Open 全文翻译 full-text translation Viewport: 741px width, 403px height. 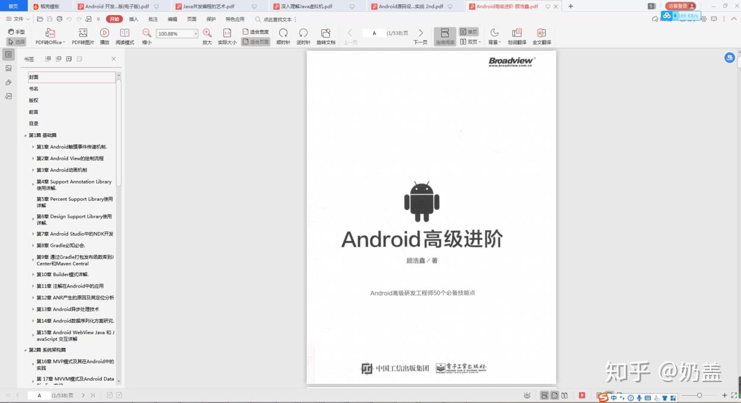(541, 36)
